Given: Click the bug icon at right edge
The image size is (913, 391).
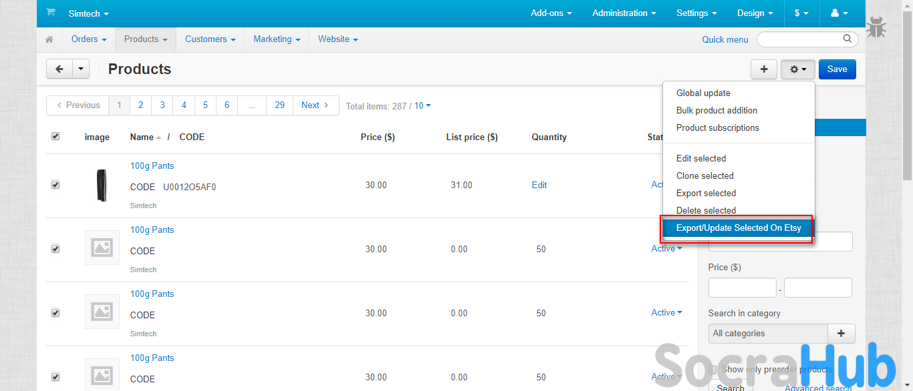Looking at the screenshot, I should pos(876,28).
